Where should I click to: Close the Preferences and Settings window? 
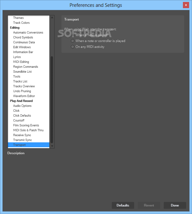coord(186,5)
